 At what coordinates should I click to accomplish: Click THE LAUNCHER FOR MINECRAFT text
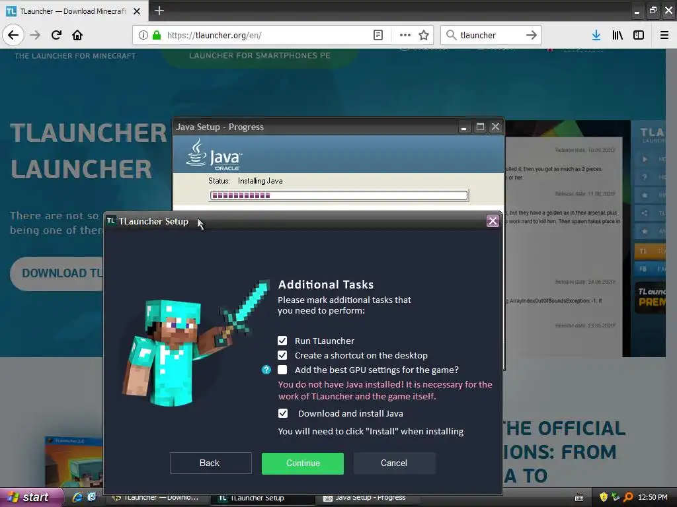[75, 56]
